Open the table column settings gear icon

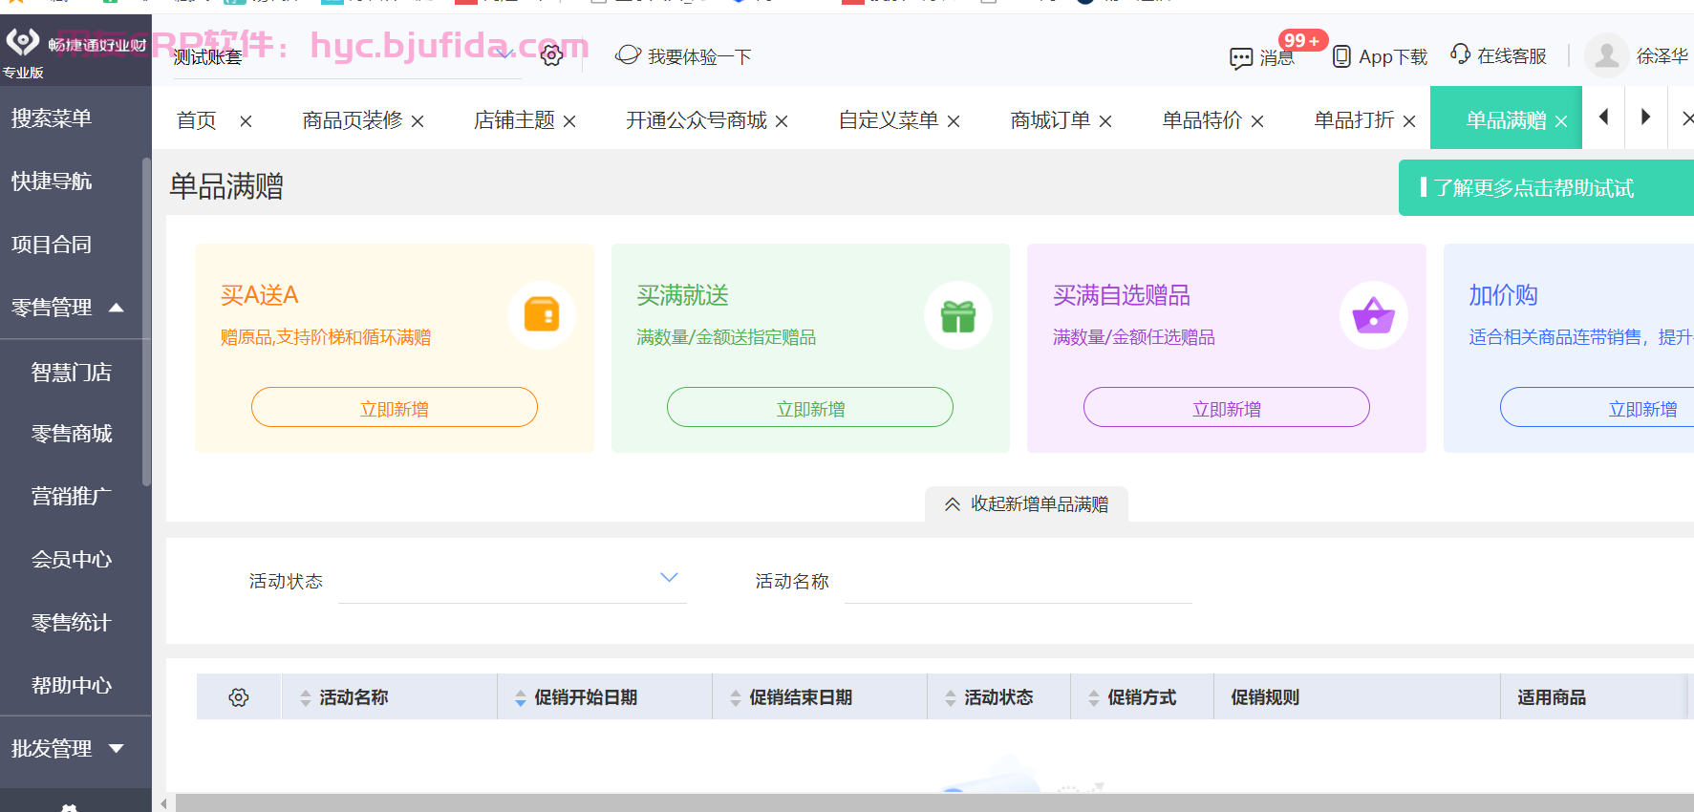[x=239, y=697]
